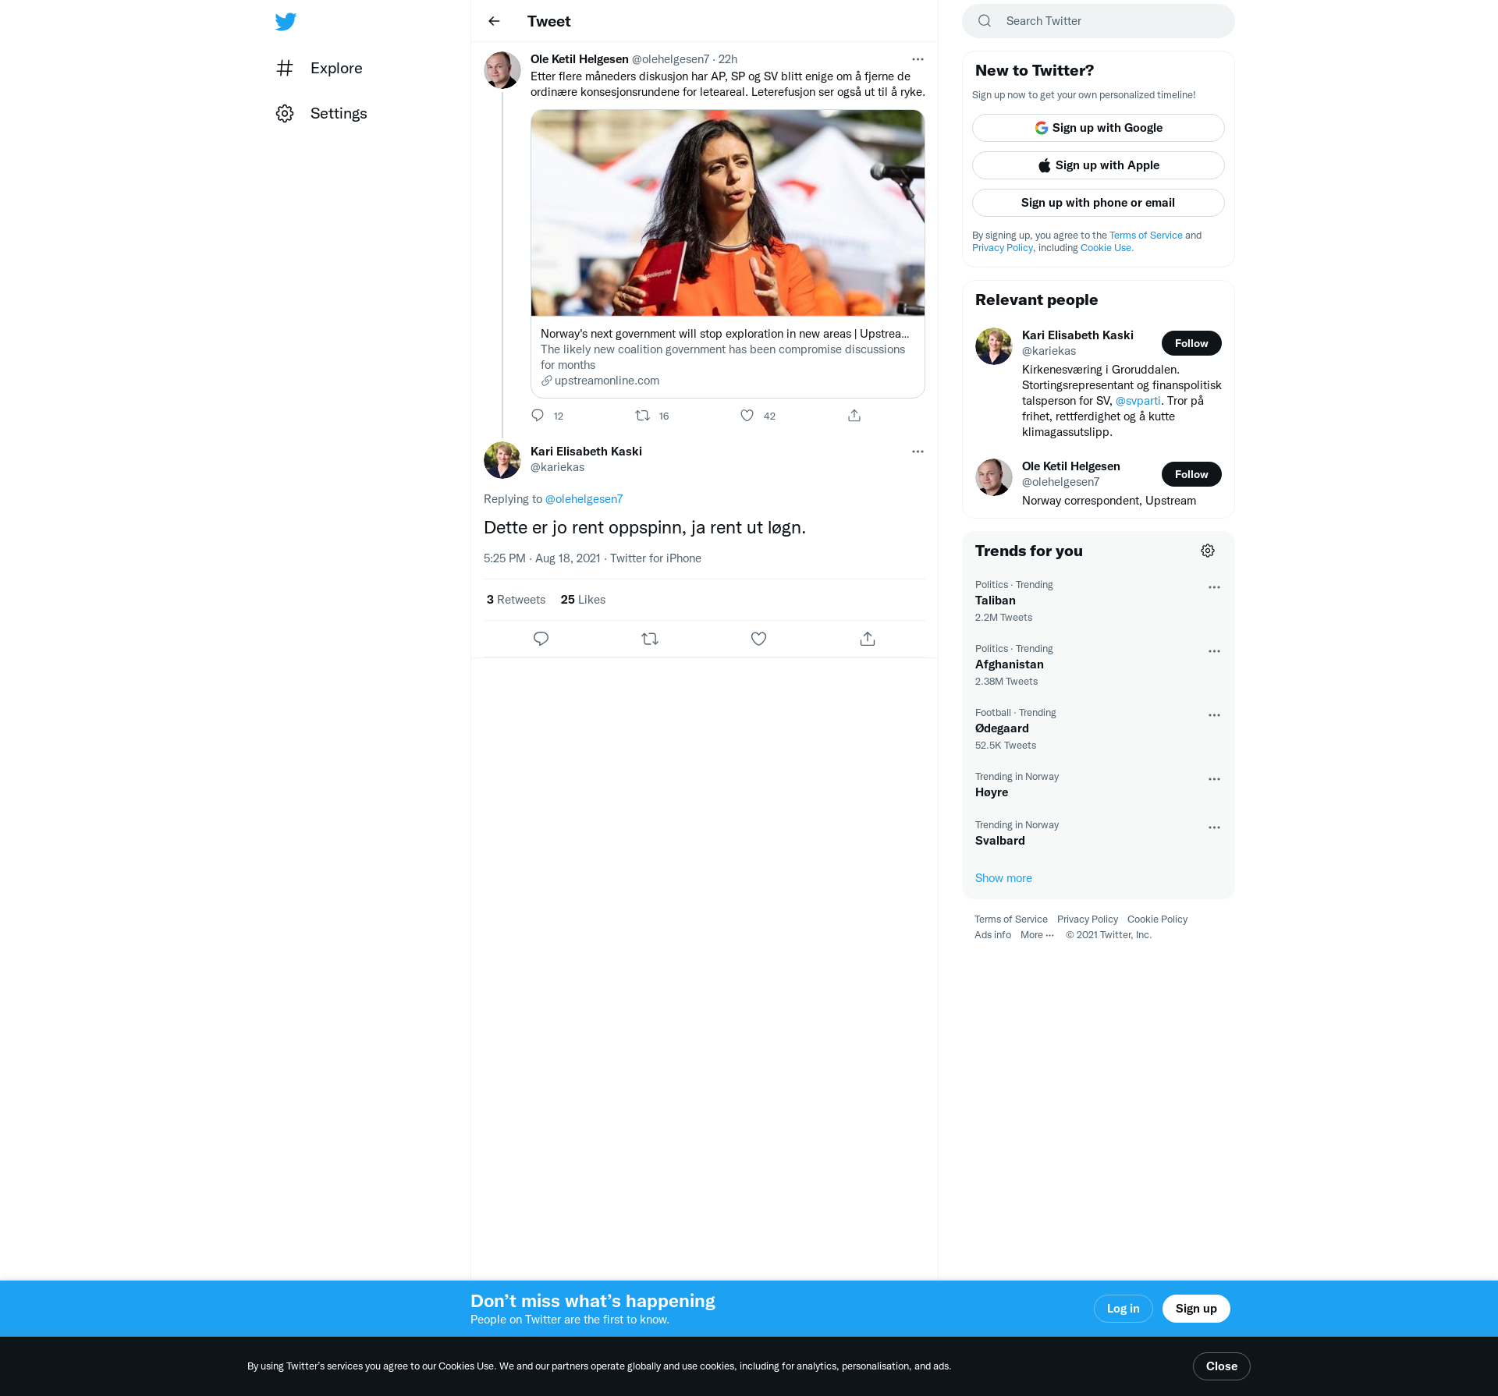The image size is (1498, 1396).
Task: Open @svparti mention in Kaski's bio
Action: pyautogui.click(x=1138, y=401)
